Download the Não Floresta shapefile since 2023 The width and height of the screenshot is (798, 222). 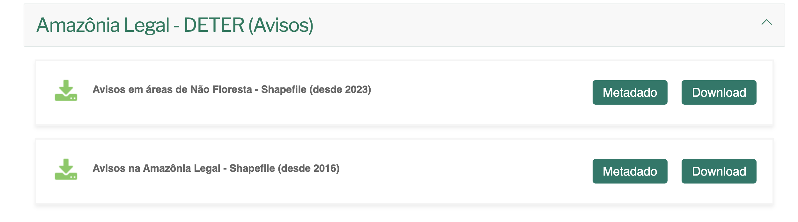719,92
